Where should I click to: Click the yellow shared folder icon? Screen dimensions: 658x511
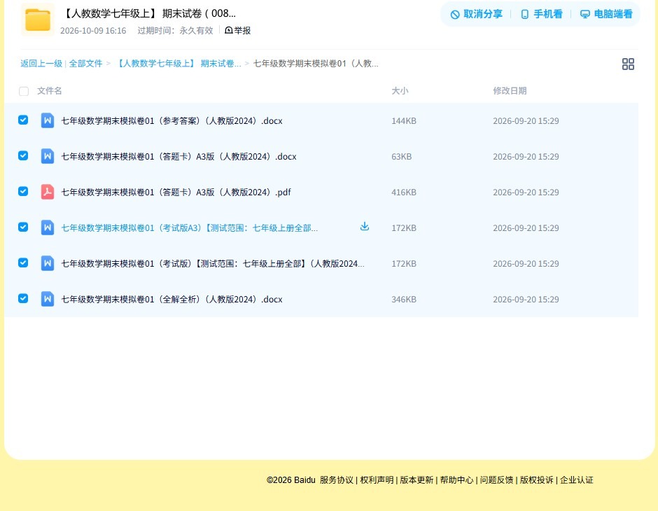tap(38, 20)
